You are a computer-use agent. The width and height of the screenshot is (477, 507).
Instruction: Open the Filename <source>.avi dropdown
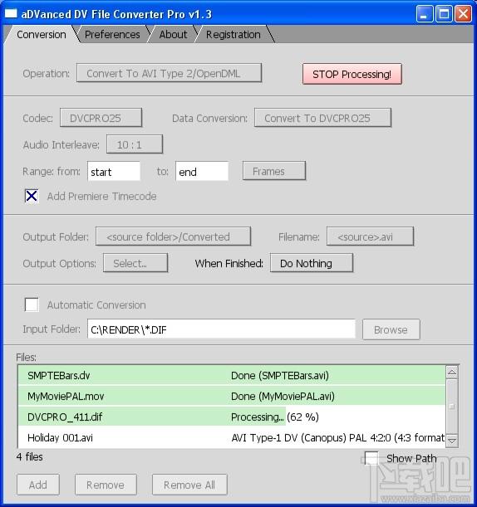tap(370, 236)
